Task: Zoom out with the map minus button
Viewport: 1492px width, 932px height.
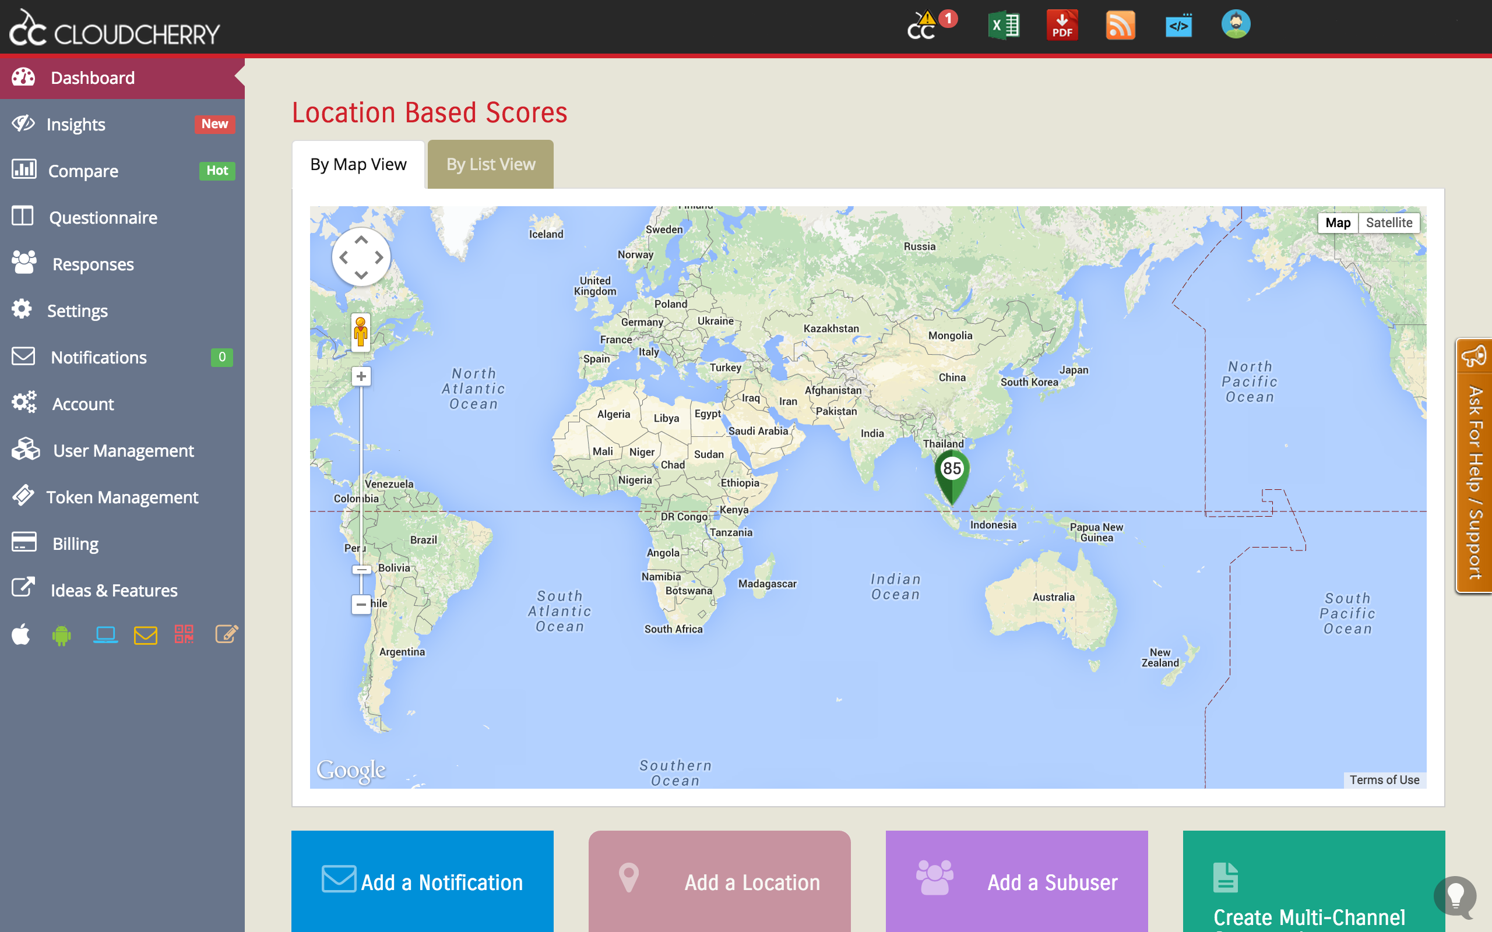Action: pyautogui.click(x=361, y=604)
